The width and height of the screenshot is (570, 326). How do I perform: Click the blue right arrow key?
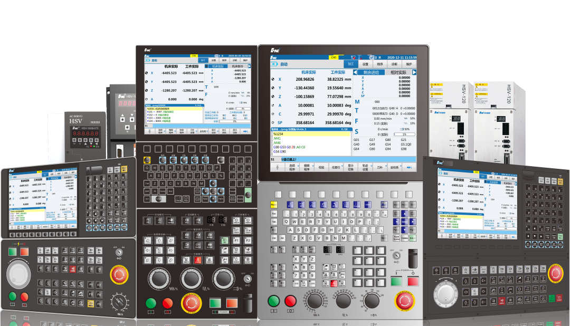(413, 222)
